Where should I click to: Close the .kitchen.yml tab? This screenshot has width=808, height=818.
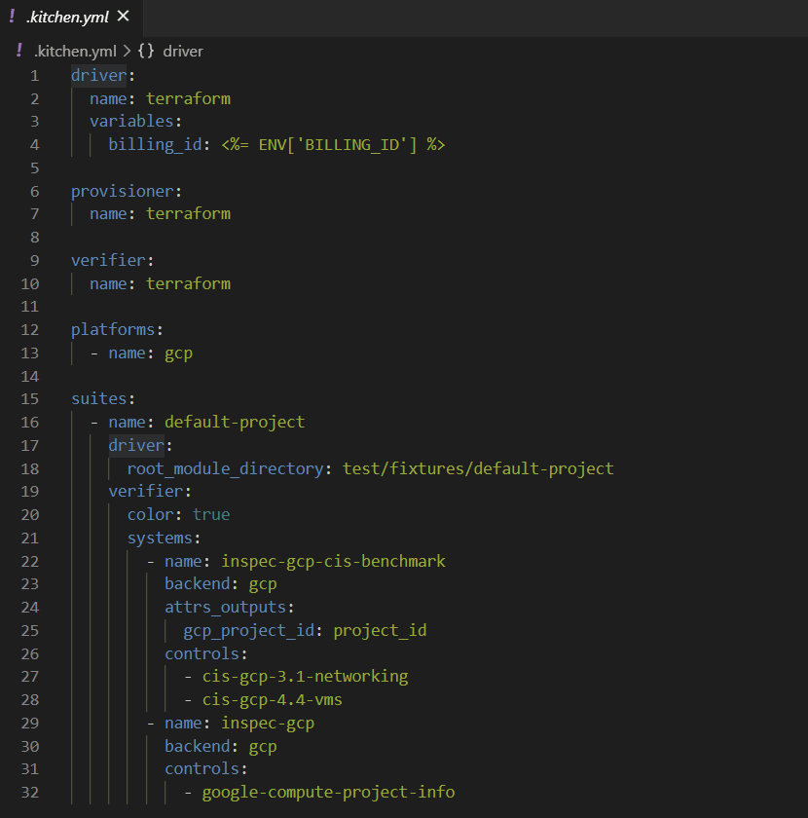[x=122, y=16]
